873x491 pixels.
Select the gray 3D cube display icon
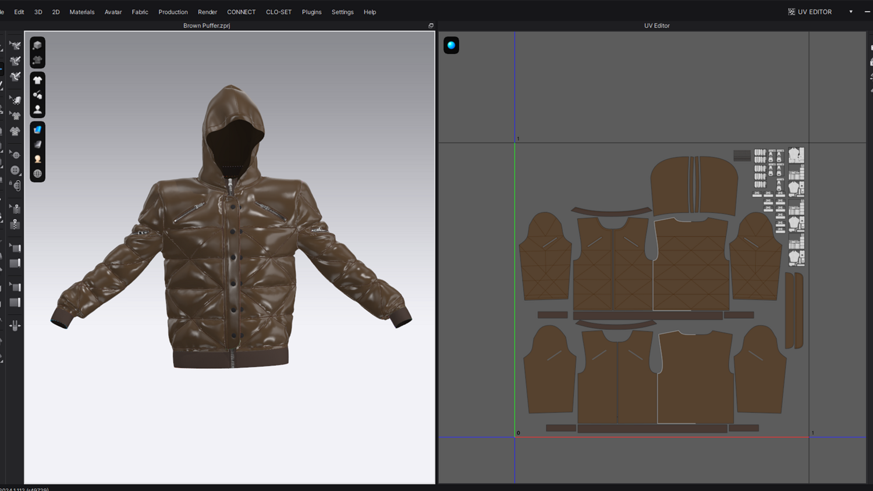point(38,45)
